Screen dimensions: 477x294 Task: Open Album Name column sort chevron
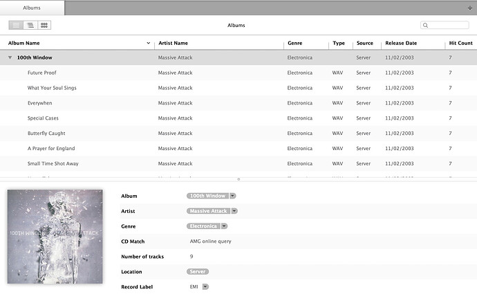(x=149, y=43)
